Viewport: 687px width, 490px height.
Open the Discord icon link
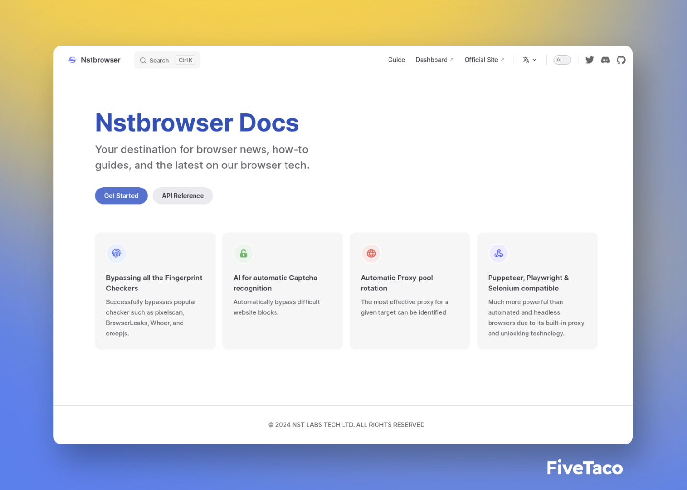coord(606,60)
